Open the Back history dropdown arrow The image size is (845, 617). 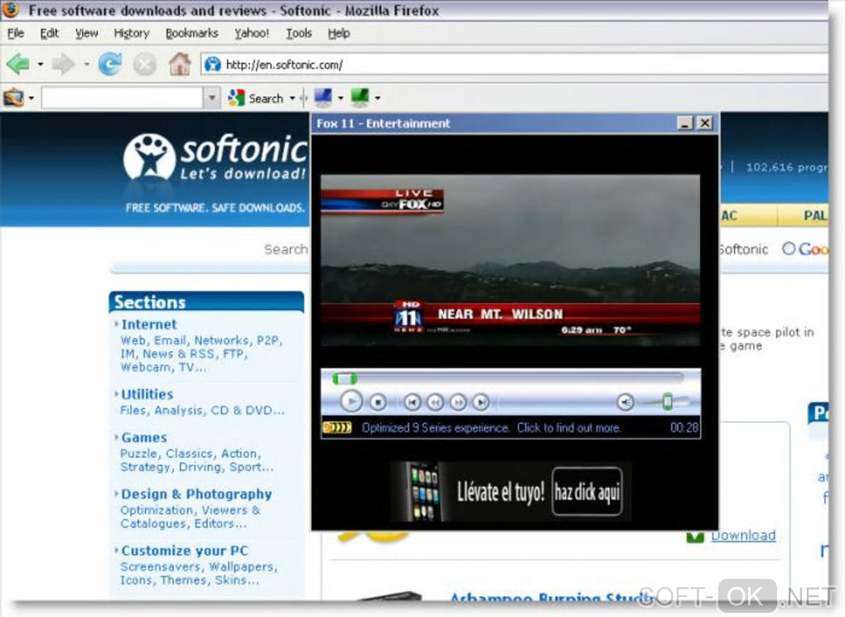(x=41, y=64)
